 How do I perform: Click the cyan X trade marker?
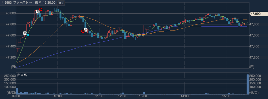point(28,35)
